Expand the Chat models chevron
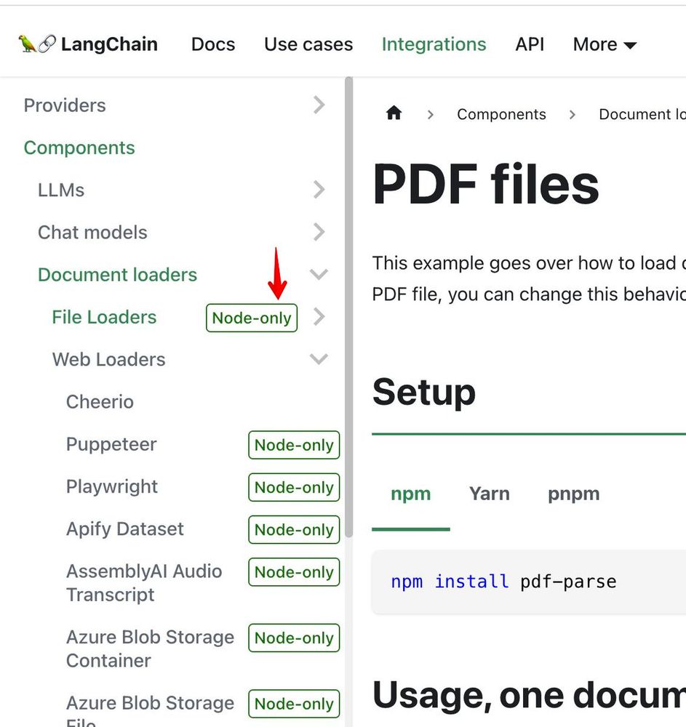The width and height of the screenshot is (686, 727). 319,232
